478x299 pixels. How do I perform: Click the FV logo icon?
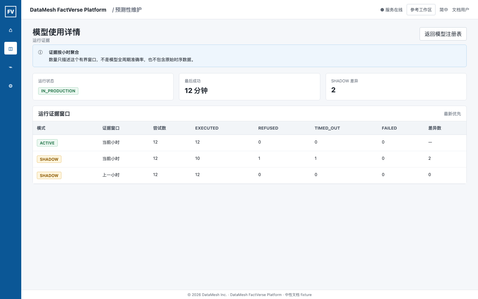(x=11, y=12)
